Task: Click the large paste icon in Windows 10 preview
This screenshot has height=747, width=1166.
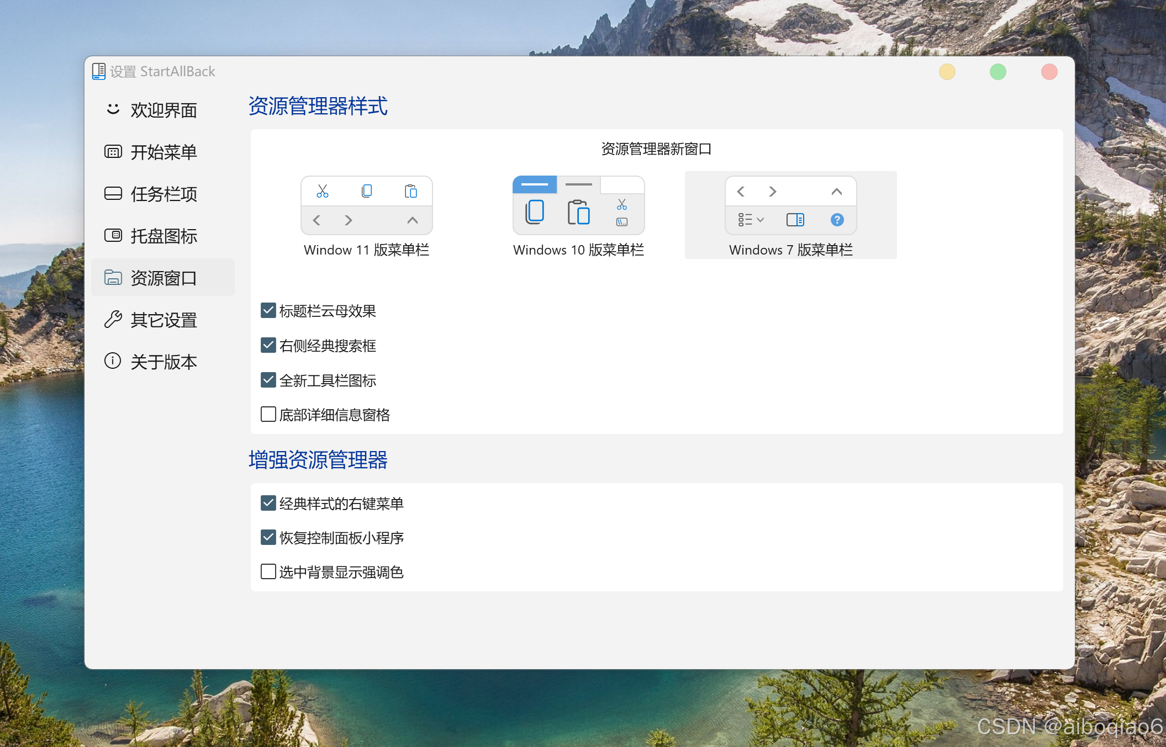Action: point(578,212)
